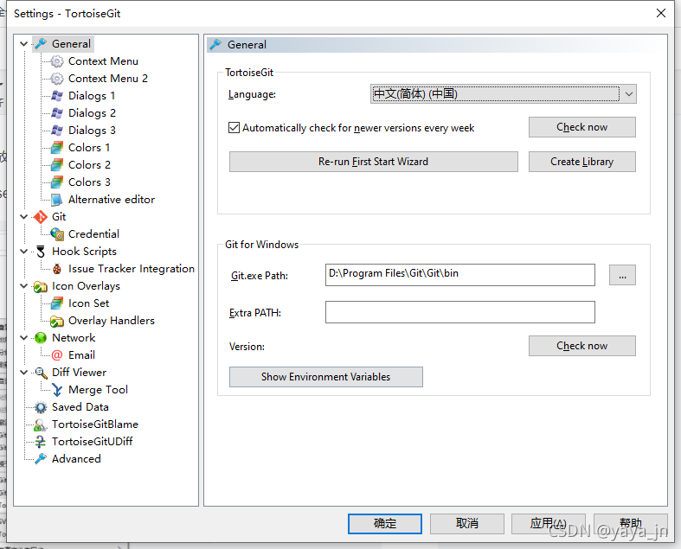
Task: Select the Overlay Handlers tree entry
Action: click(x=112, y=321)
